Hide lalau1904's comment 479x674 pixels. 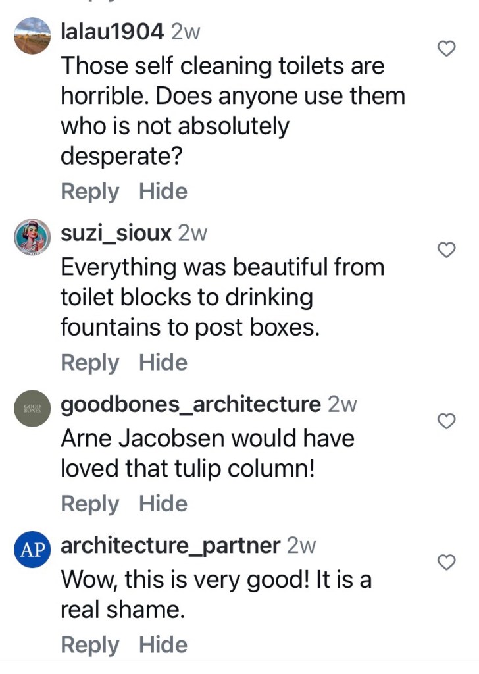coord(163,192)
